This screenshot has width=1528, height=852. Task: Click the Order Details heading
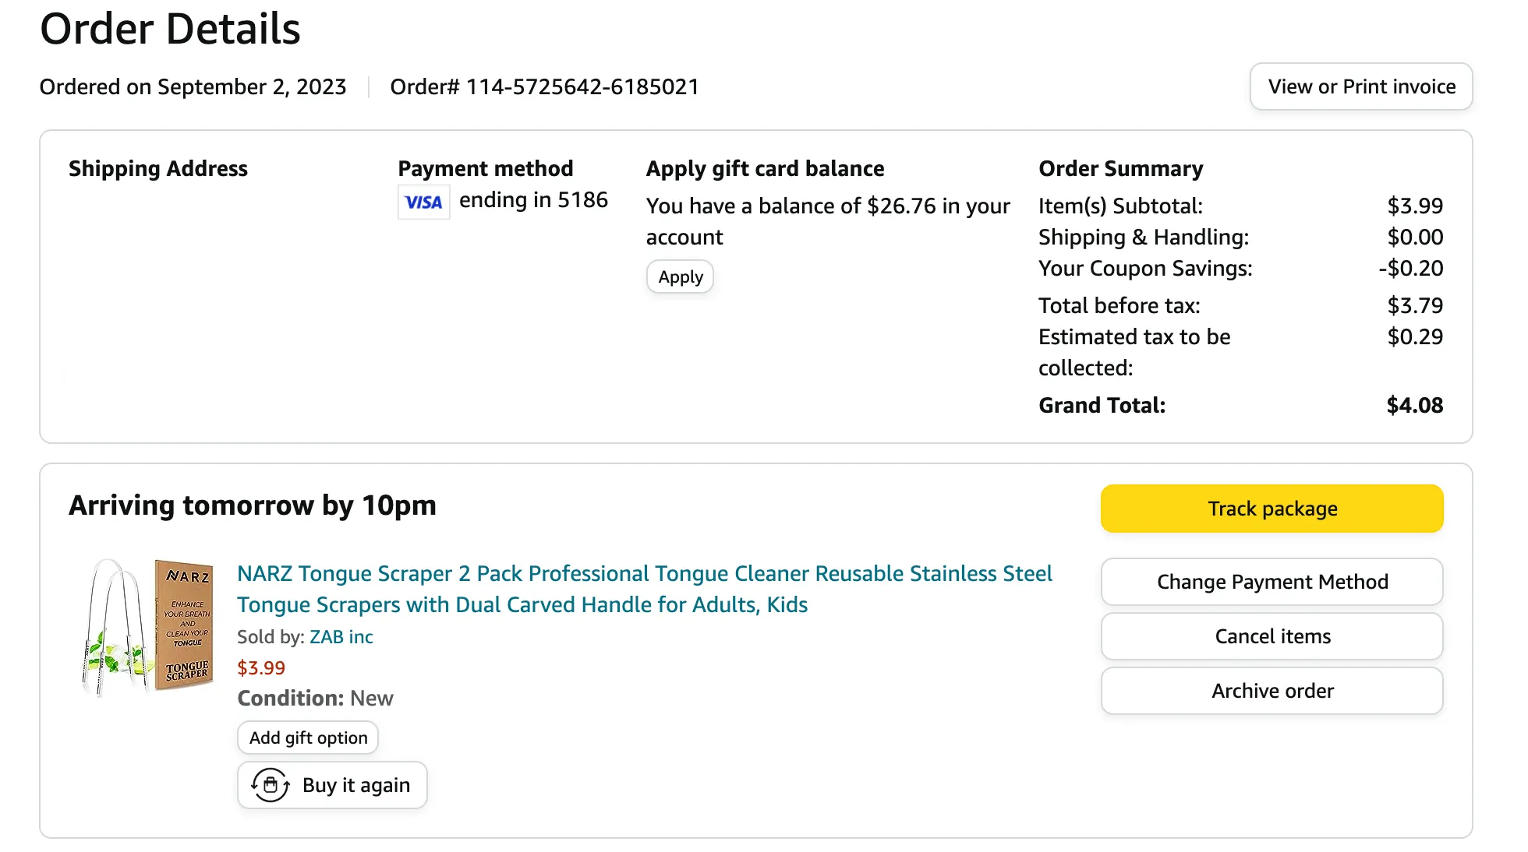tap(170, 29)
